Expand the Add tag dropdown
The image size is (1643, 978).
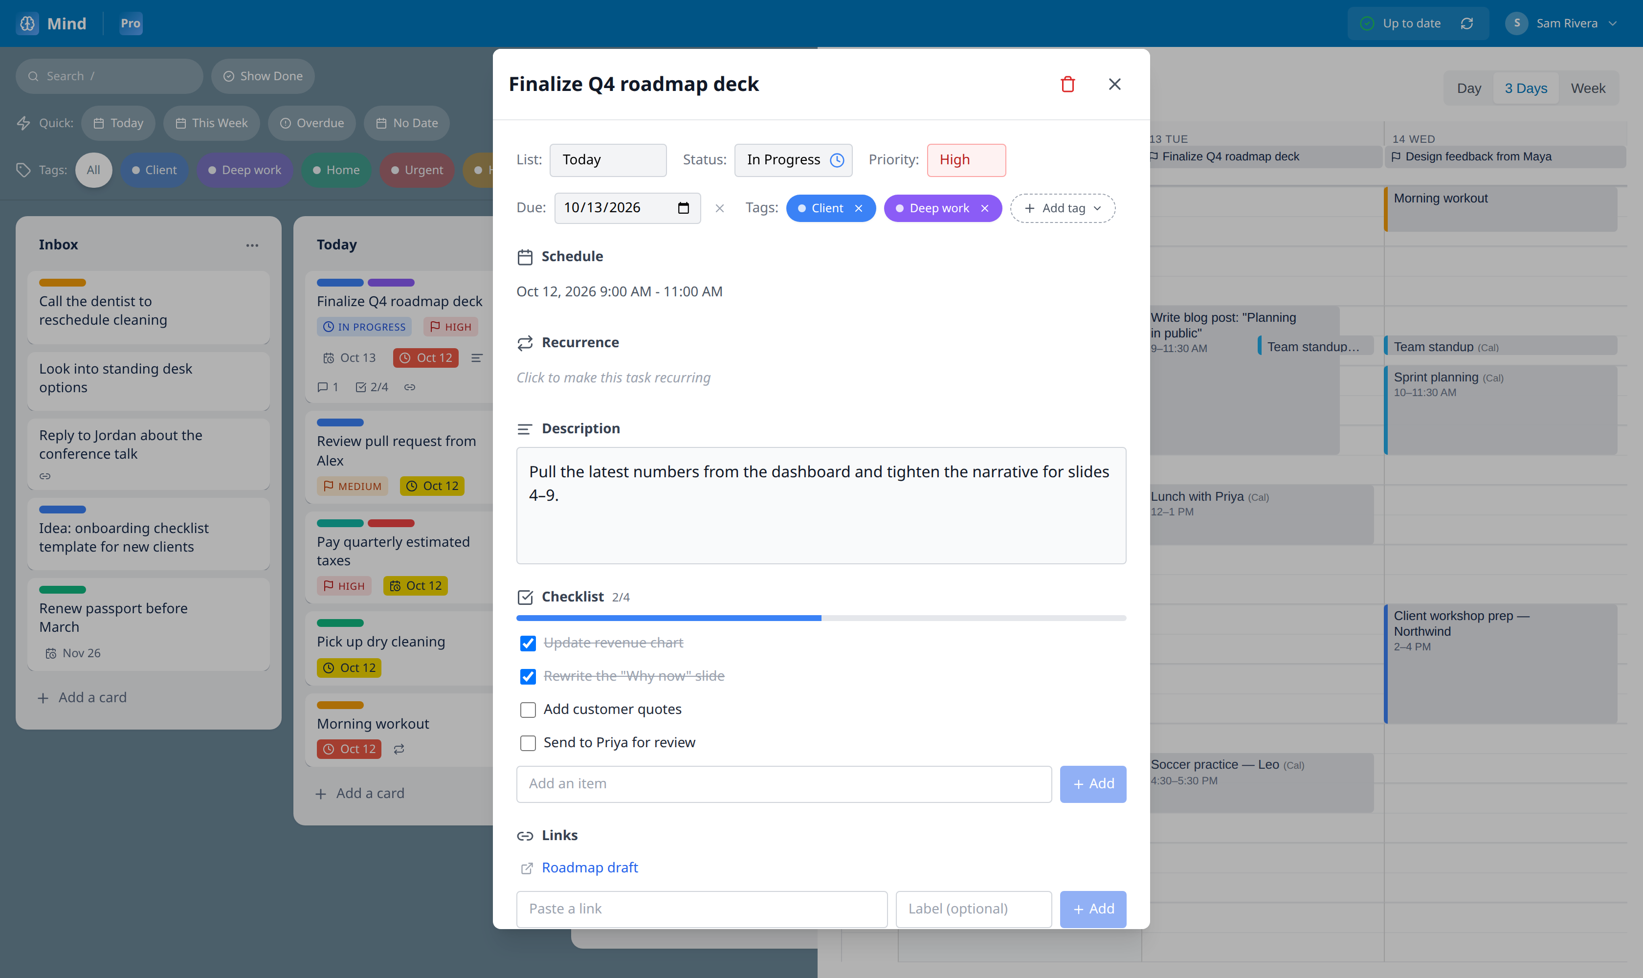coord(1063,208)
